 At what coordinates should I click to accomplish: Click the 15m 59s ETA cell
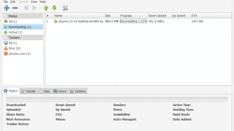[197, 21]
